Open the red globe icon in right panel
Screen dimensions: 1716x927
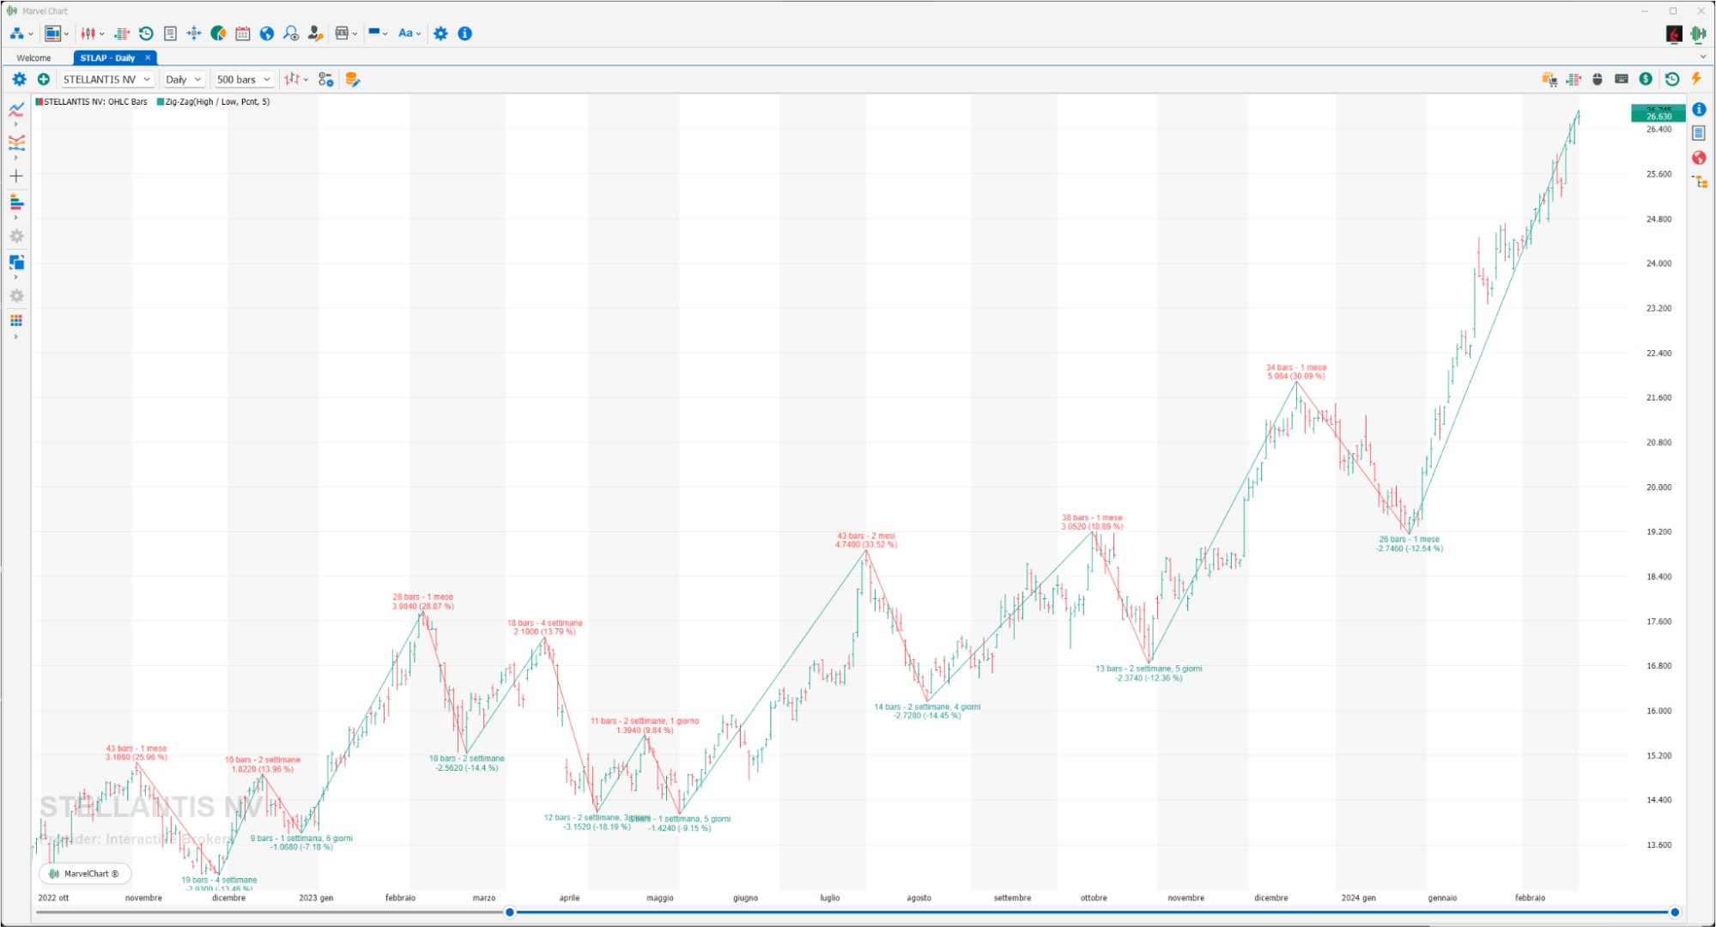click(1699, 158)
